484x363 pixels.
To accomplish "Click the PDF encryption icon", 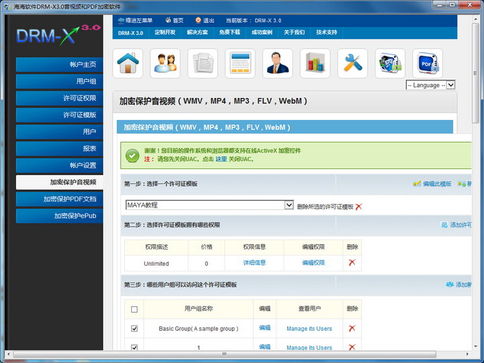I will point(428,63).
